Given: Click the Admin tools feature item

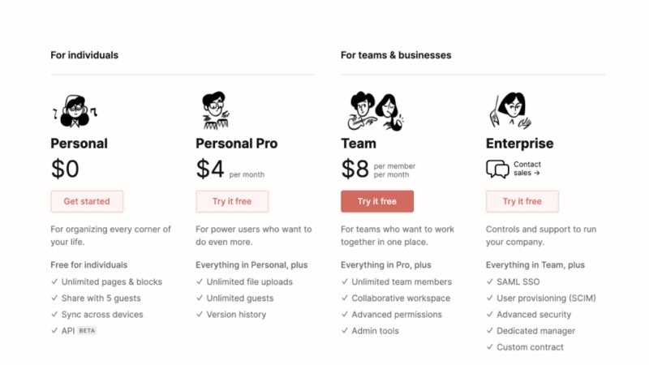Looking at the screenshot, I should coord(375,331).
